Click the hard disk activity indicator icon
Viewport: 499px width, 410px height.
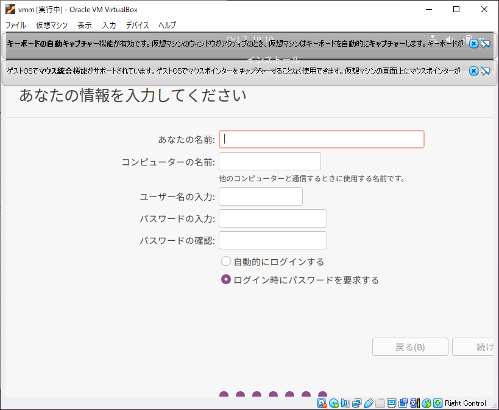[x=322, y=403]
